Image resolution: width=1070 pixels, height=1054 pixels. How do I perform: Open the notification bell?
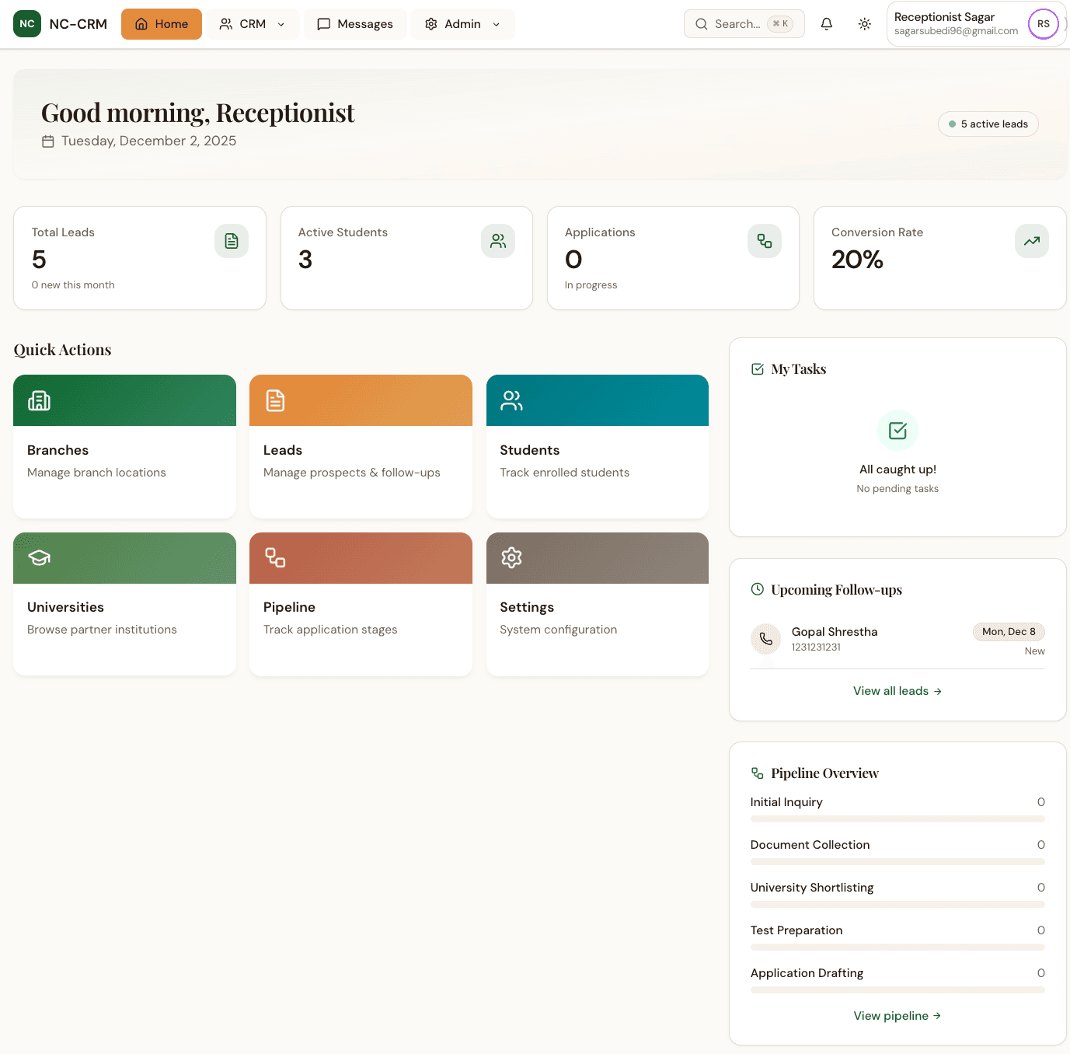(826, 24)
